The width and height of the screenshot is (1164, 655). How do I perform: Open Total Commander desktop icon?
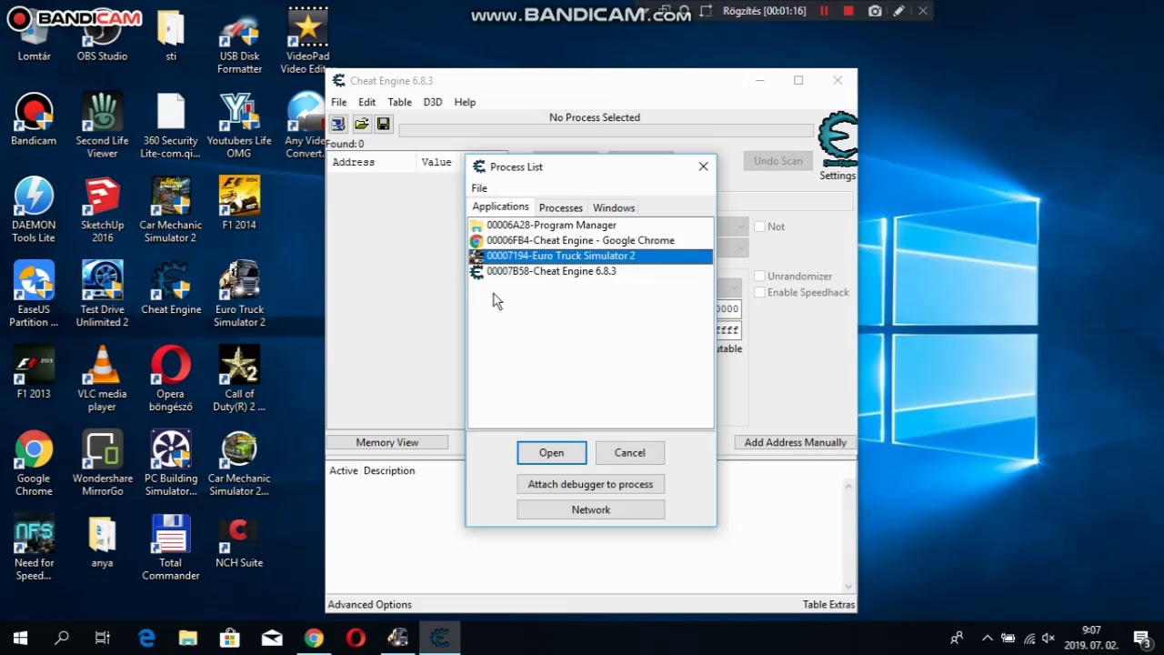pyautogui.click(x=171, y=549)
